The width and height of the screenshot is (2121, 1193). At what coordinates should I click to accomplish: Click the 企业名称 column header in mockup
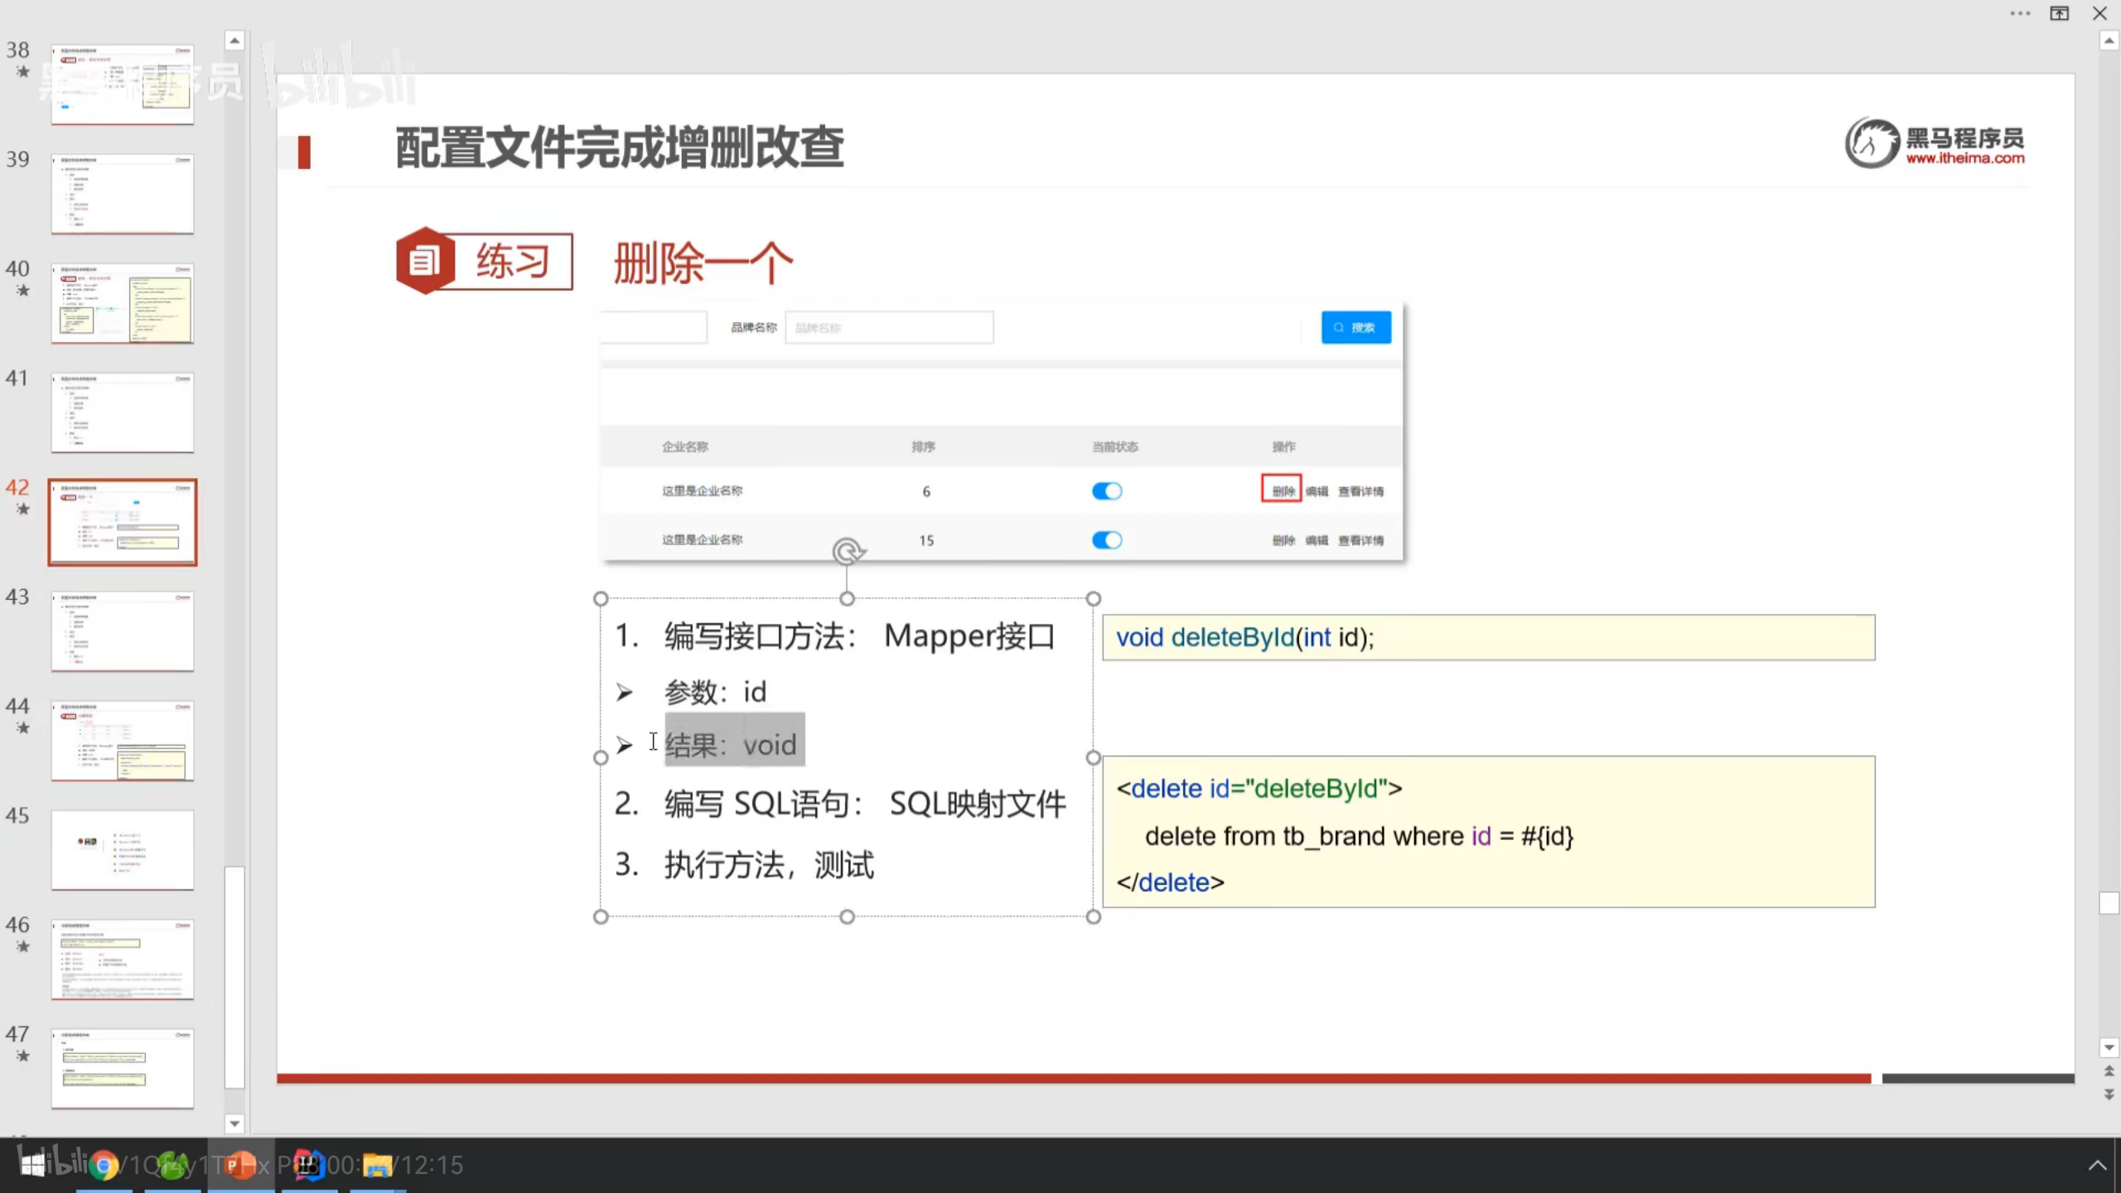pyautogui.click(x=684, y=447)
